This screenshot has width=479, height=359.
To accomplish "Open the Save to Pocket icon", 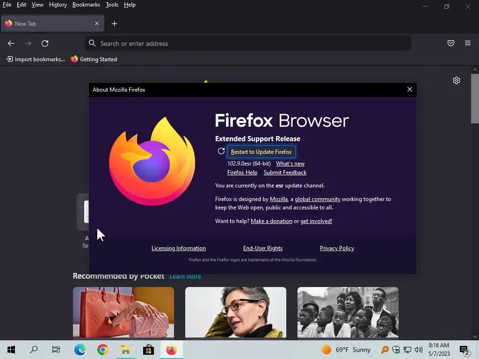I will [450, 43].
